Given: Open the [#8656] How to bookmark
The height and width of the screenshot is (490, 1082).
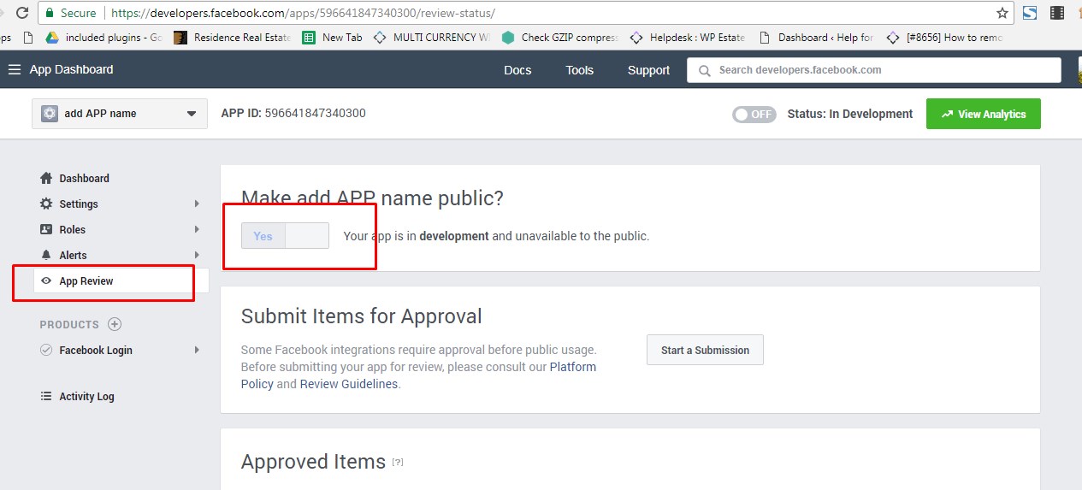Looking at the screenshot, I should (944, 38).
